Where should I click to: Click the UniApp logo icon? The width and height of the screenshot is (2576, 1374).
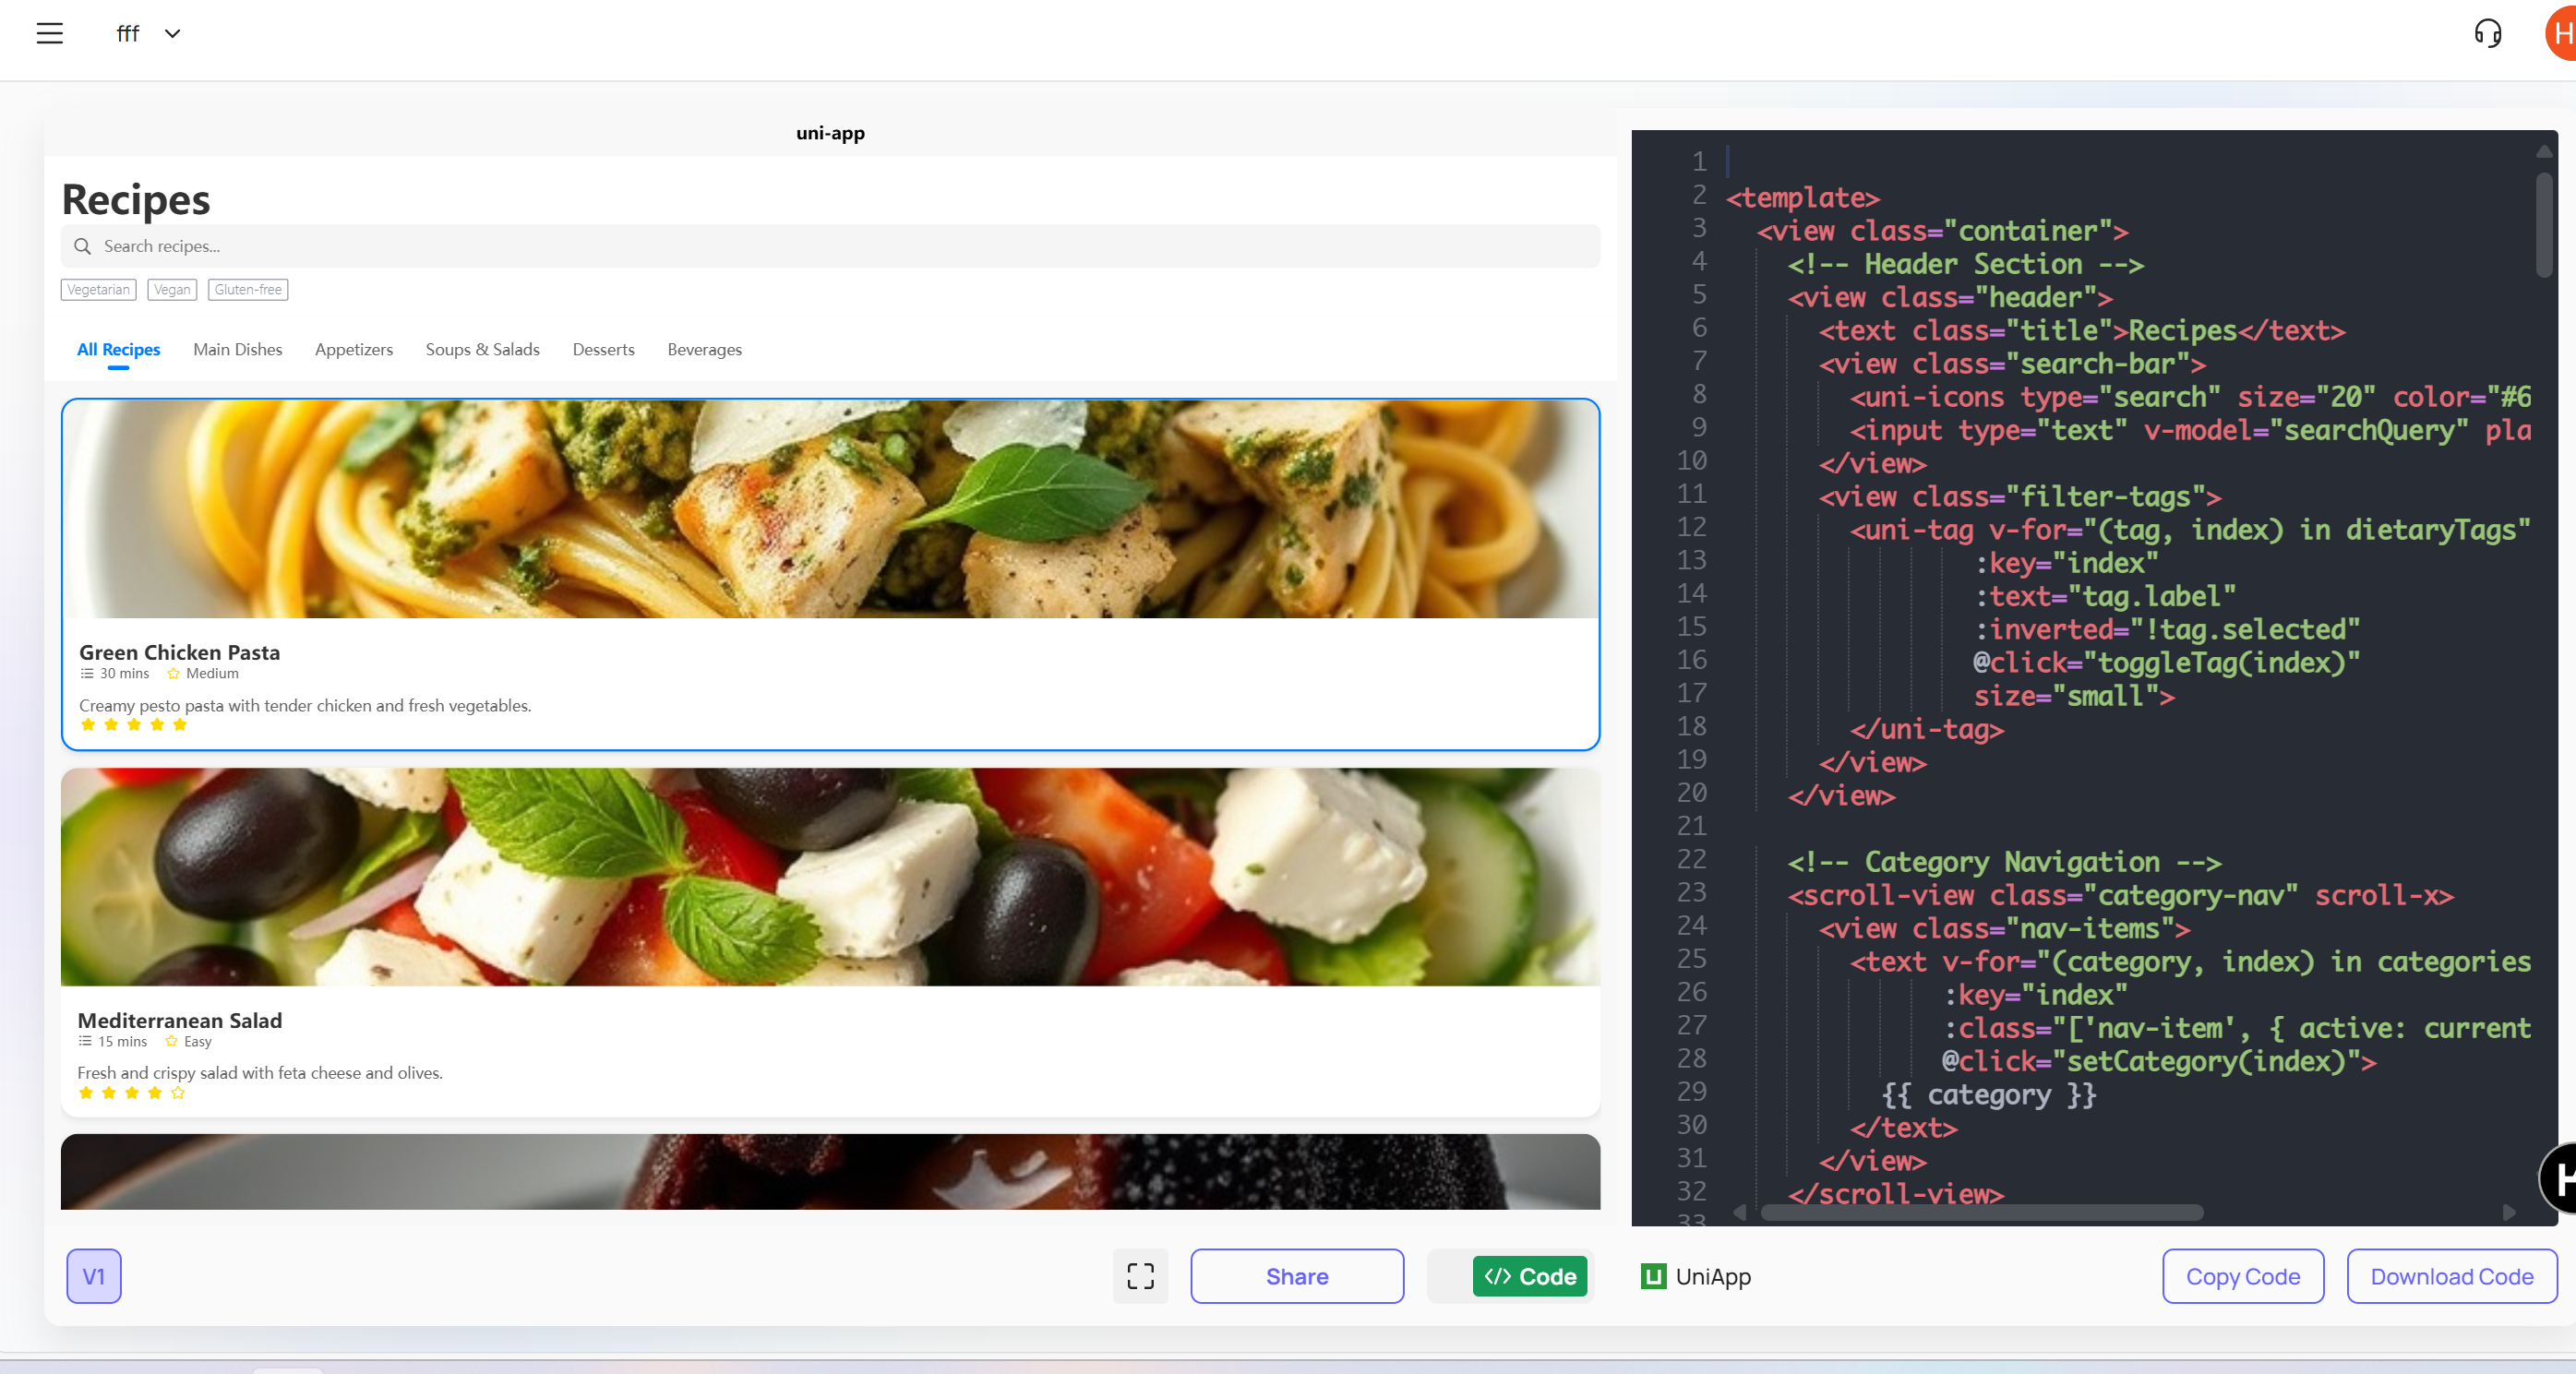[x=1653, y=1276]
